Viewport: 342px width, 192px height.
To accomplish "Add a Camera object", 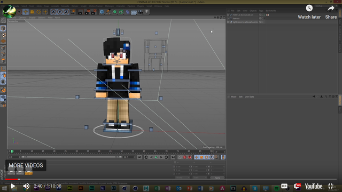I will [x=140, y=12].
